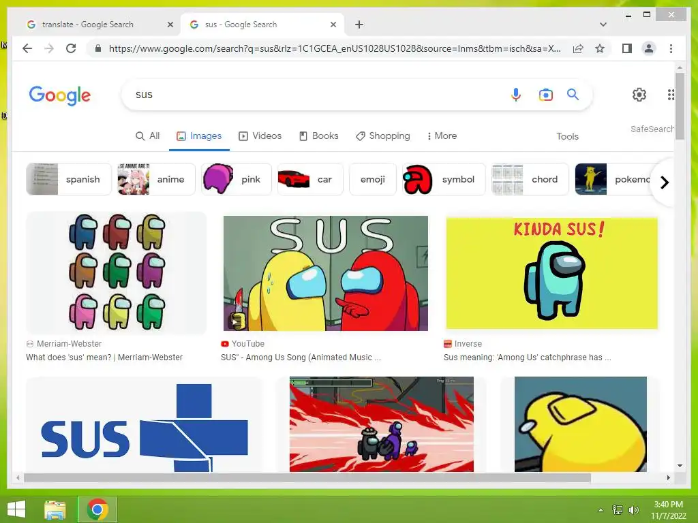Close the translate - Google Search tab

pyautogui.click(x=170, y=25)
